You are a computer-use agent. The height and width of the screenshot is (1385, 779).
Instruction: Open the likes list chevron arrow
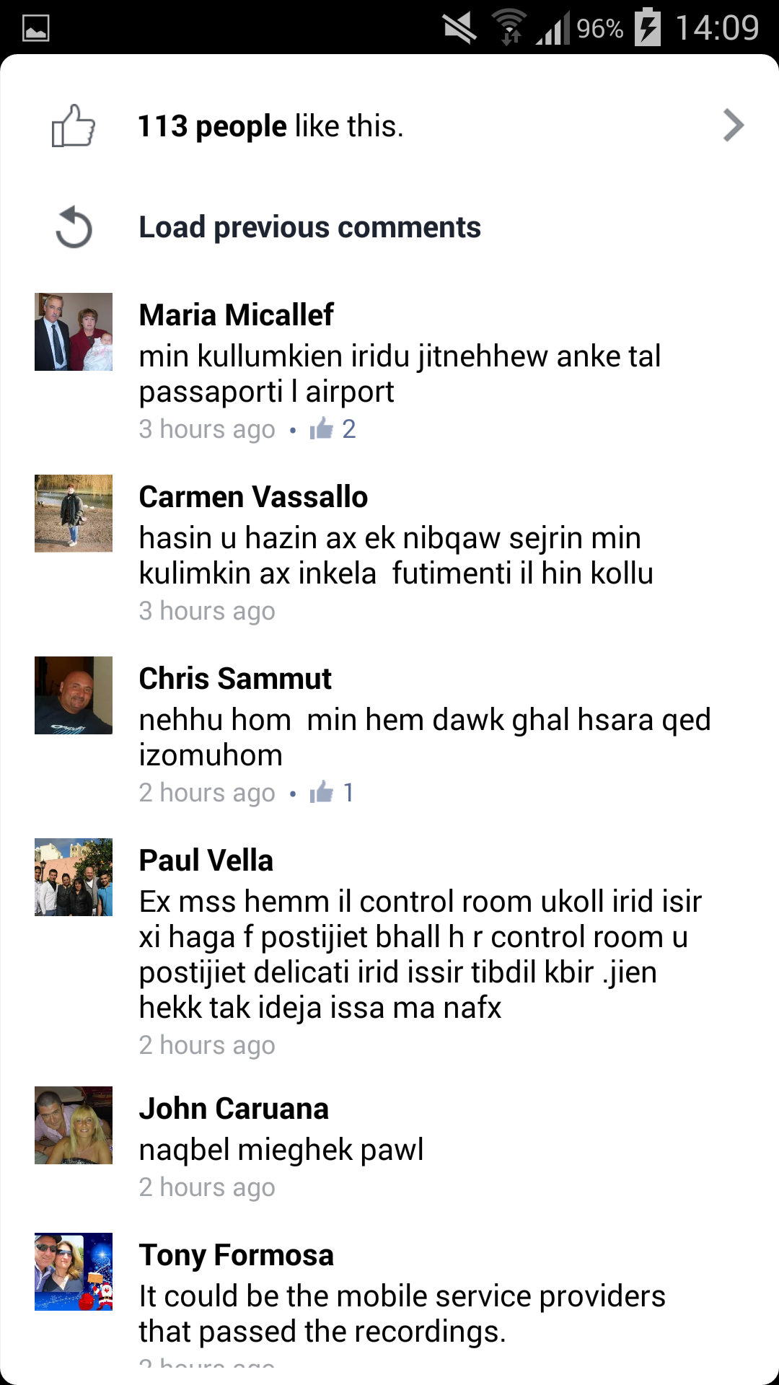coord(733,126)
